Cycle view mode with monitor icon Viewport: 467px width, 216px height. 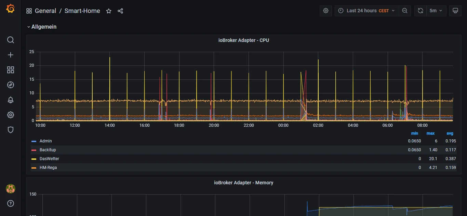pyautogui.click(x=455, y=11)
